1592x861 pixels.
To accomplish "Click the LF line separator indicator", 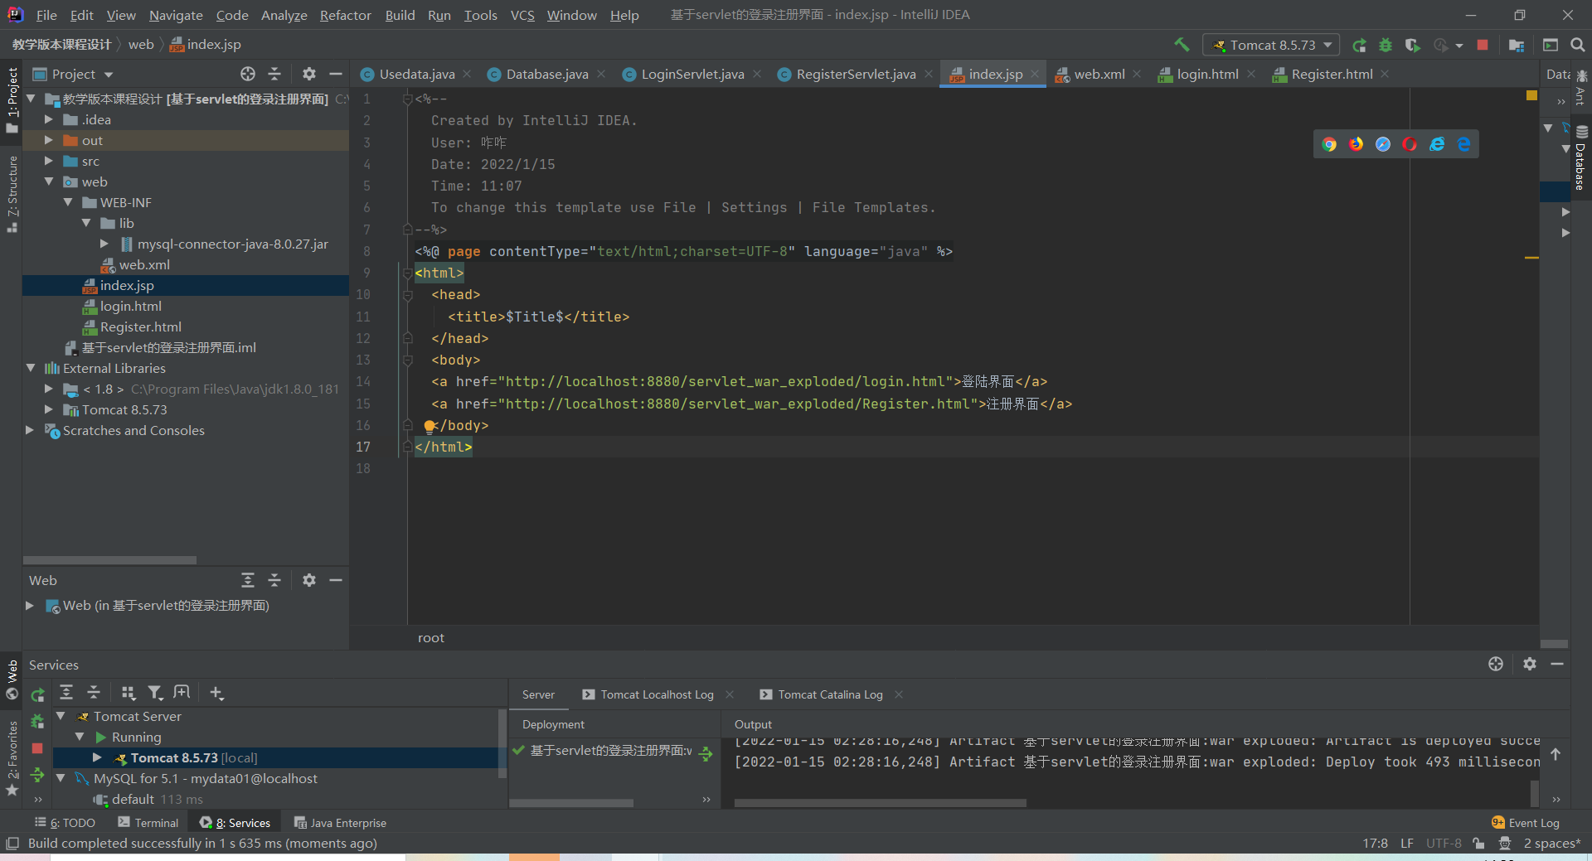I will [x=1407, y=844].
